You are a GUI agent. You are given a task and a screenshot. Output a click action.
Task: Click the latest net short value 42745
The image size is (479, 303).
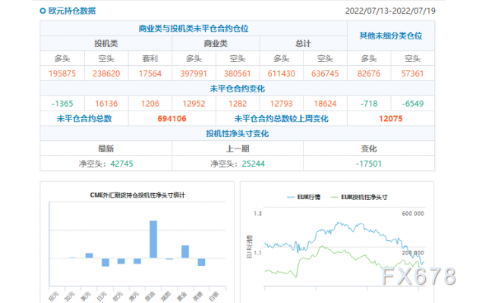[x=121, y=164]
